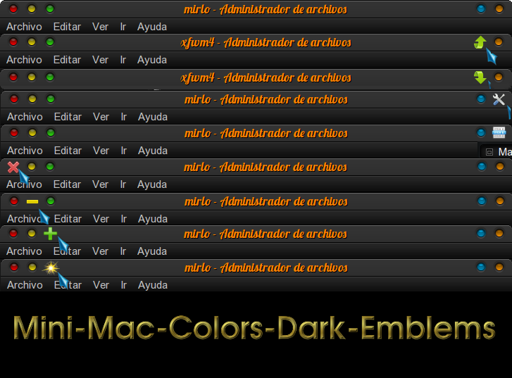Screen dimensions: 512x378
Task: Click titlebar text of the starburst emblem window
Action: coord(266,267)
